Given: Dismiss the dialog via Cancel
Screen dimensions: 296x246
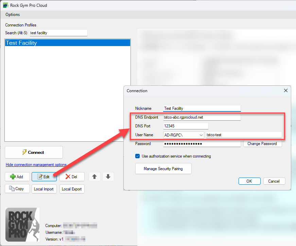Looking at the screenshot, I should pos(274,181).
